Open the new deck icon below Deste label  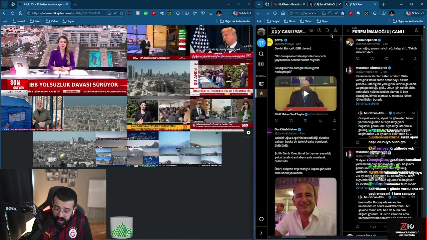pyautogui.click(x=261, y=84)
